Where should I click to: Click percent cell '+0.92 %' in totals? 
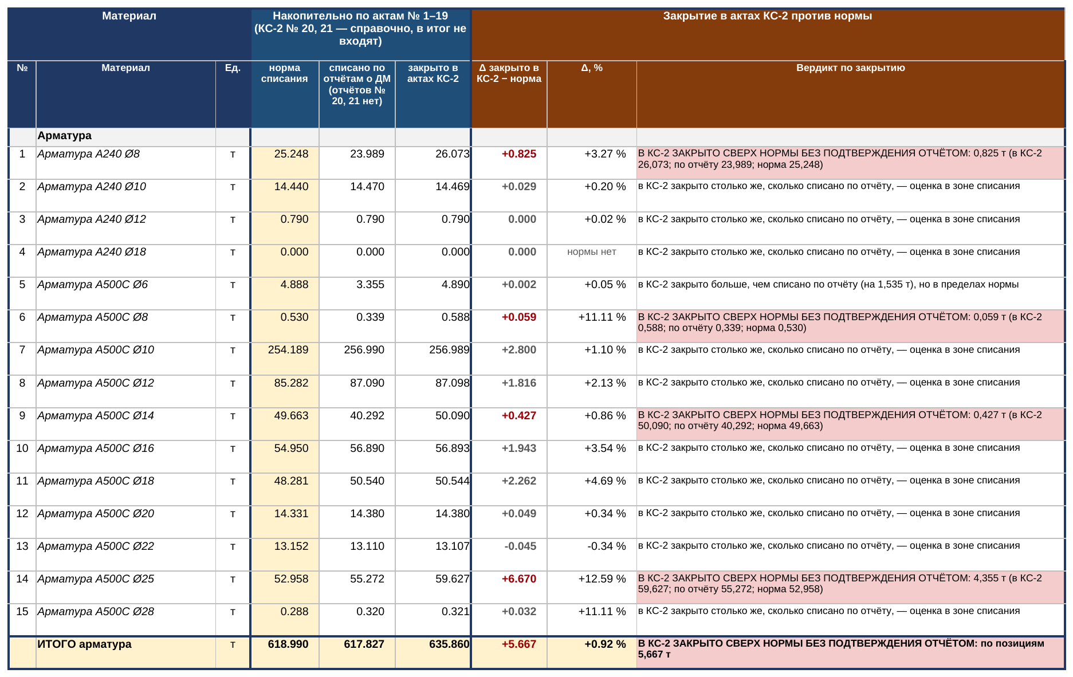(x=591, y=652)
